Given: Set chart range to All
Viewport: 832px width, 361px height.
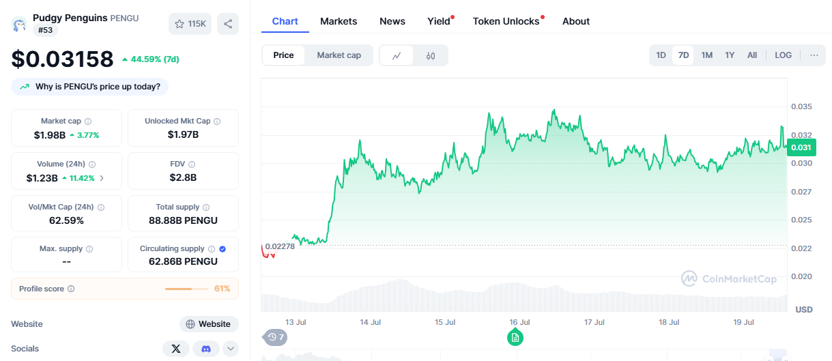Looking at the screenshot, I should 752,55.
